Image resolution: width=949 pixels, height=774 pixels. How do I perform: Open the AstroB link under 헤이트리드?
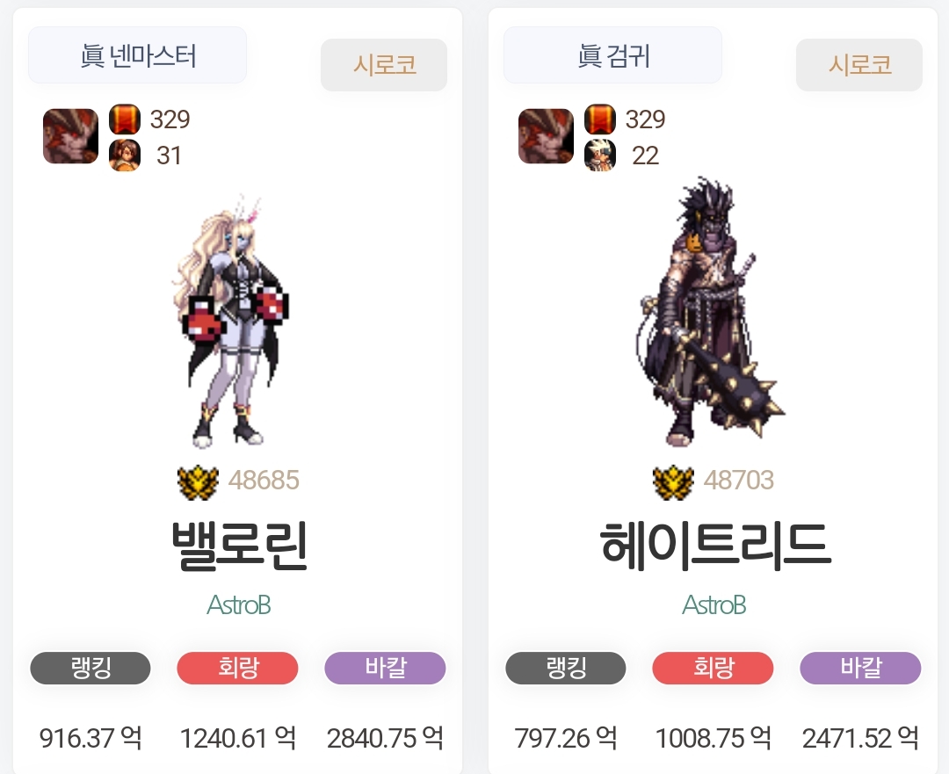[x=714, y=604]
